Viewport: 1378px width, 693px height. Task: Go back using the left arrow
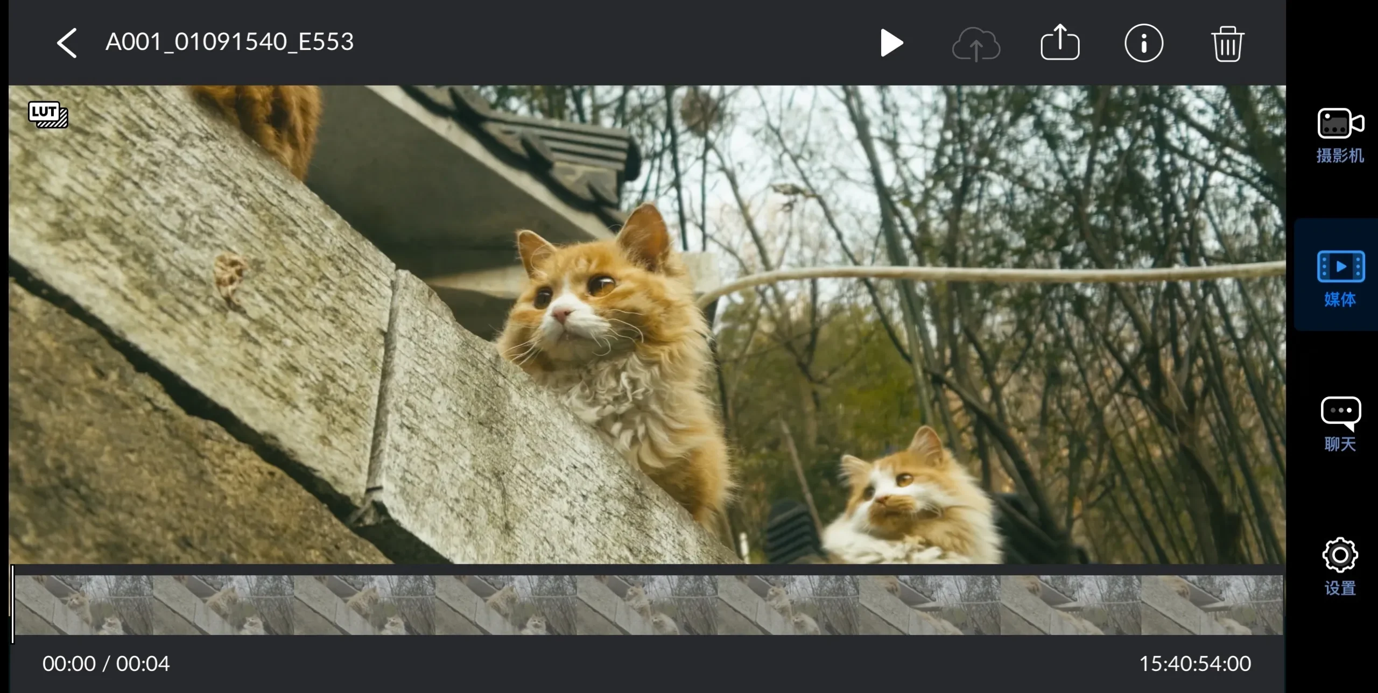click(x=67, y=43)
